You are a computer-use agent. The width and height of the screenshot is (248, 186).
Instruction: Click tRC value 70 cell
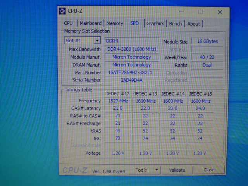(x=118, y=138)
